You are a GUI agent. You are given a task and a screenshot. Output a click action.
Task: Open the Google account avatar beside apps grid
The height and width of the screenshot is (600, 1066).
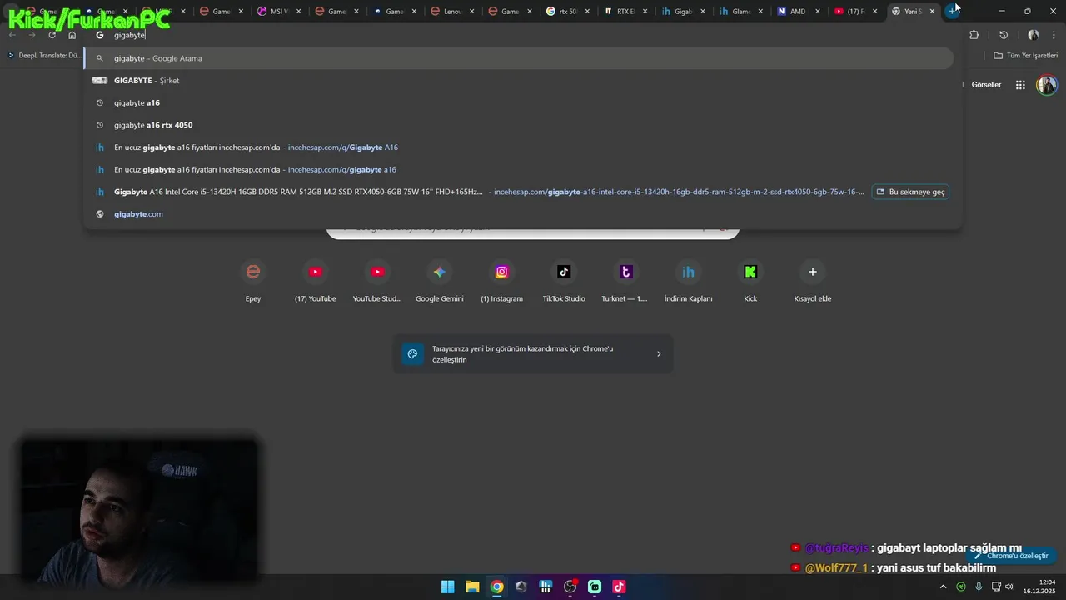point(1047,85)
